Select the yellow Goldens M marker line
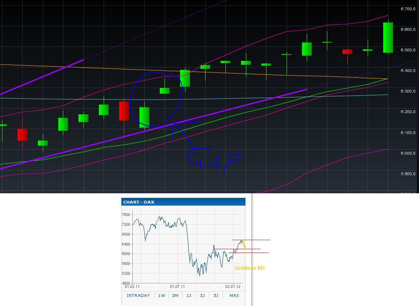This screenshot has height=306, width=419. pyautogui.click(x=243, y=245)
